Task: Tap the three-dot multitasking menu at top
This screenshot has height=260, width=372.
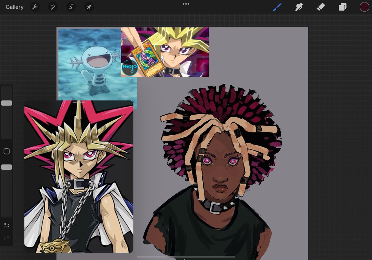Action: pyautogui.click(x=186, y=4)
